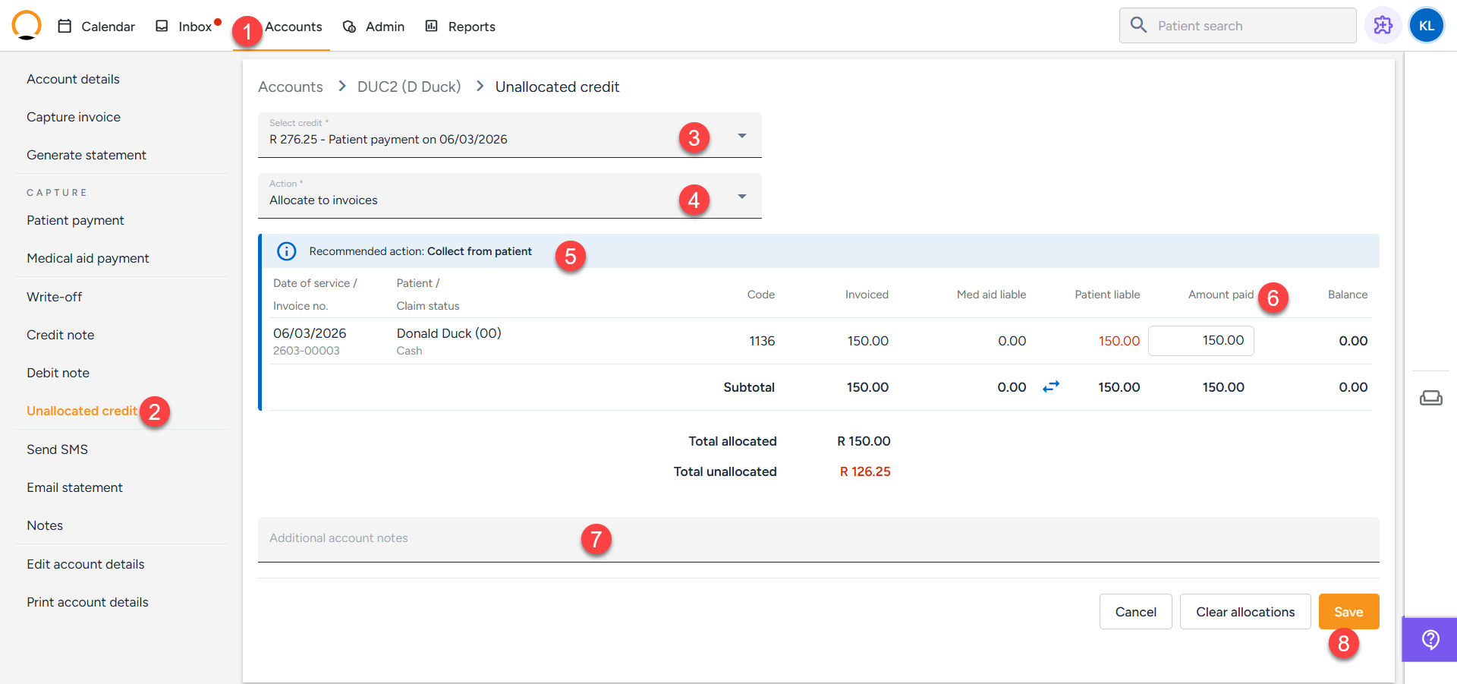Viewport: 1457px width, 684px height.
Task: Click the info icon beside Recommended action
Action: click(287, 251)
